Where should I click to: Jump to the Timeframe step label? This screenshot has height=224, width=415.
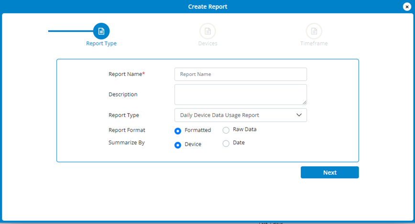[x=314, y=43]
